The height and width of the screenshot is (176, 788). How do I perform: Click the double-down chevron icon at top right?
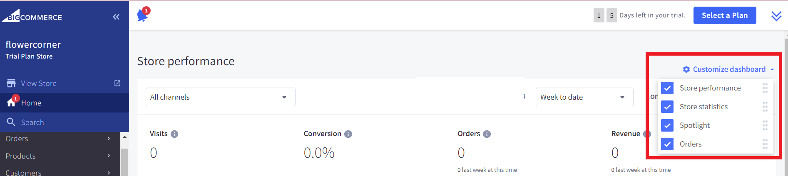pos(776,16)
